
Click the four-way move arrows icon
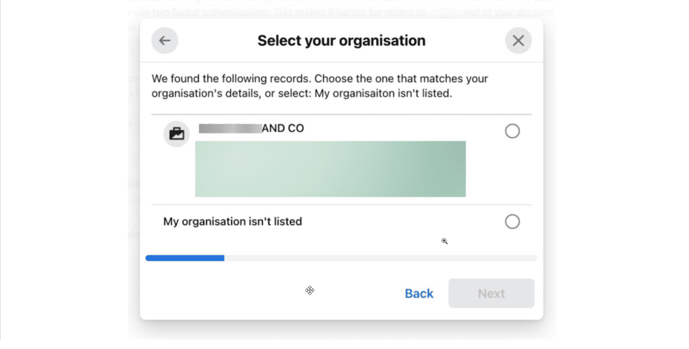(310, 290)
